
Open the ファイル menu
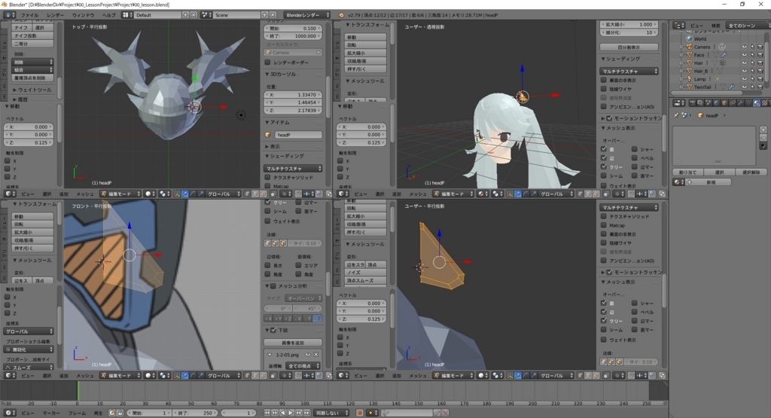(29, 15)
